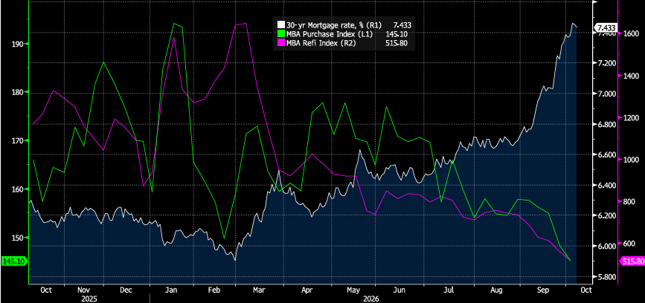The height and width of the screenshot is (303, 645).
Task: Click the magenta 515.80 last-value tag on right axis
Action: tap(632, 261)
